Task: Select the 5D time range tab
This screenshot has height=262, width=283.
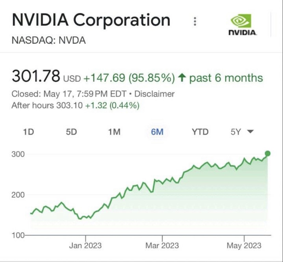Action: point(71,132)
